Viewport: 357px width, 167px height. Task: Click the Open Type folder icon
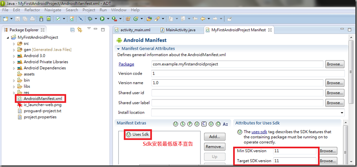[149, 19]
